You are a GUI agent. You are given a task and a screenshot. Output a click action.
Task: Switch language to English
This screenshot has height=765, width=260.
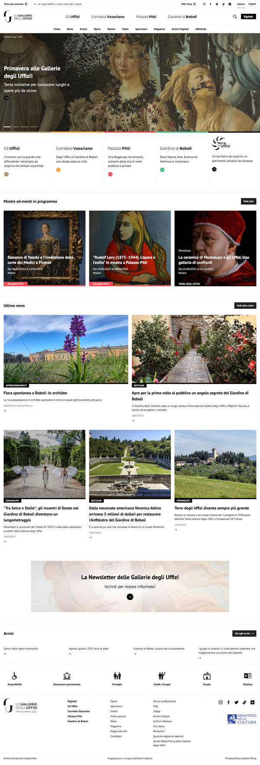252,4
